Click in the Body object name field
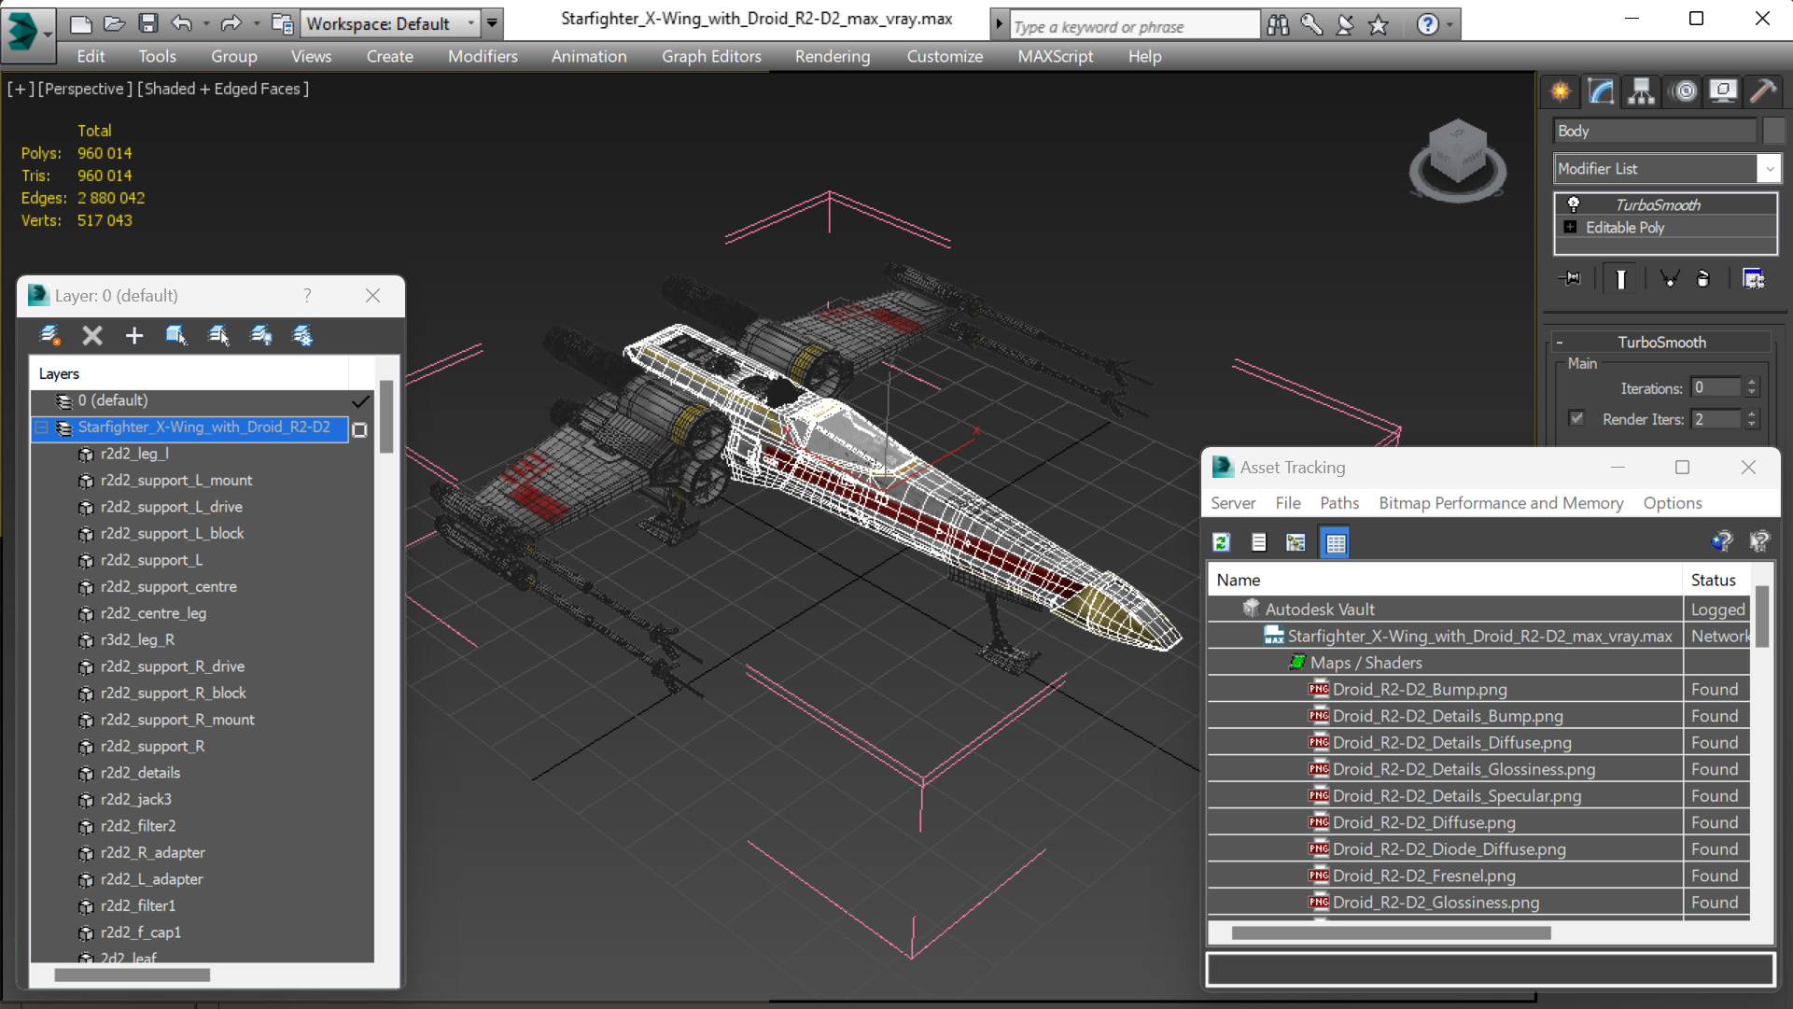This screenshot has width=1793, height=1009. coord(1654,131)
